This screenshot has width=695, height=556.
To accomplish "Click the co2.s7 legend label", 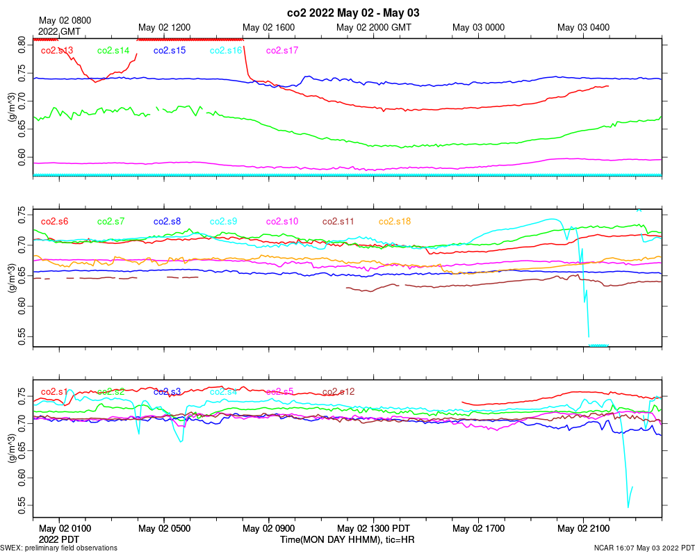I will pyautogui.click(x=111, y=221).
